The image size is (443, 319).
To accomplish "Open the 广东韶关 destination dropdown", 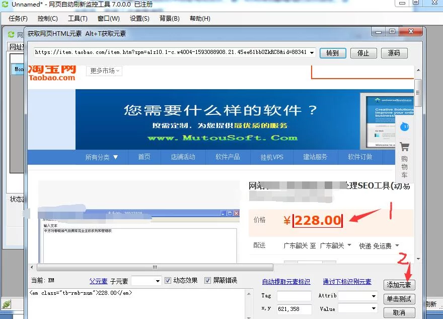I will click(x=335, y=245).
